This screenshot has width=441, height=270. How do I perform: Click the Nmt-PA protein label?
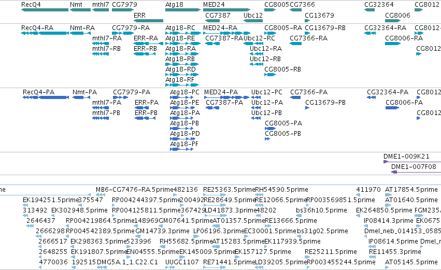click(x=84, y=92)
